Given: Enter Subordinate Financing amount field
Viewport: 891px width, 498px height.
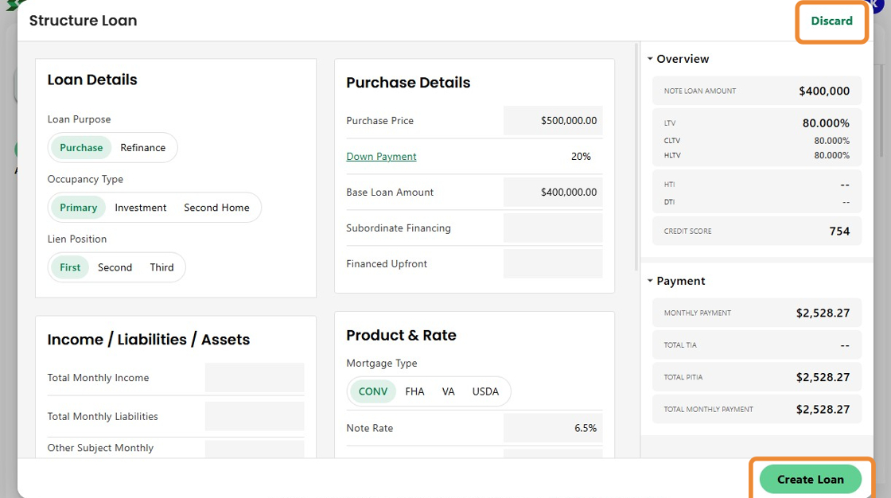Looking at the screenshot, I should click(x=553, y=228).
